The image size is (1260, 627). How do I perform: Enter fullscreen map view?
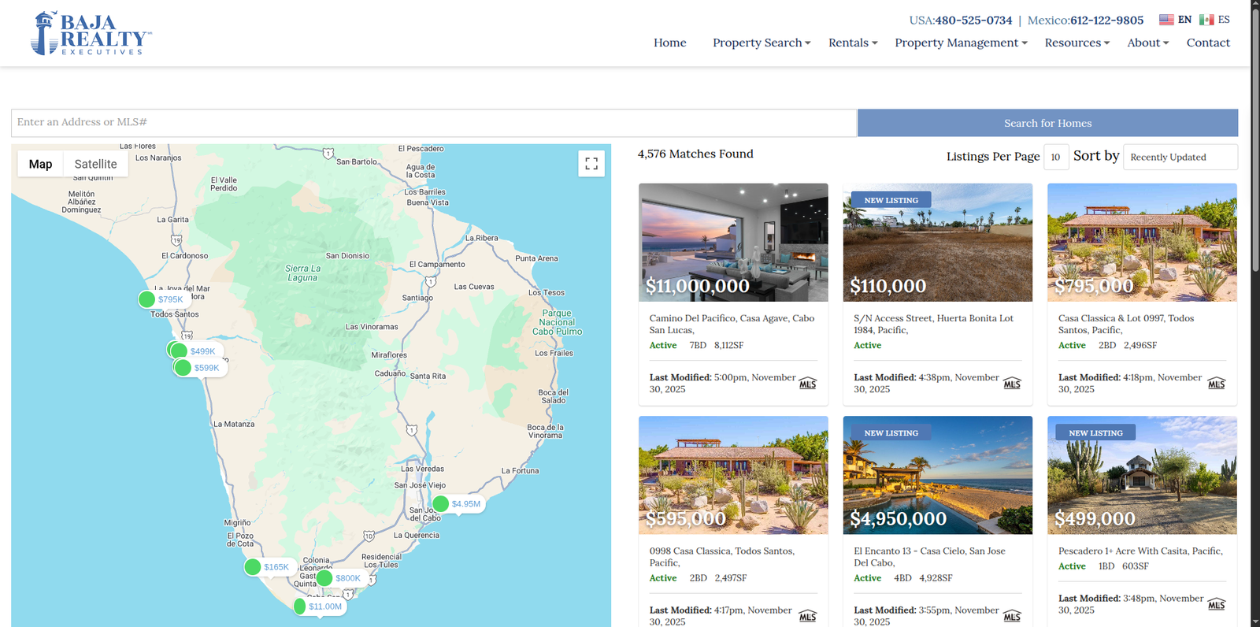click(x=591, y=164)
